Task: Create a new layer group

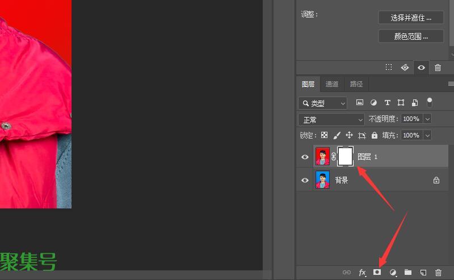Action: [407, 273]
